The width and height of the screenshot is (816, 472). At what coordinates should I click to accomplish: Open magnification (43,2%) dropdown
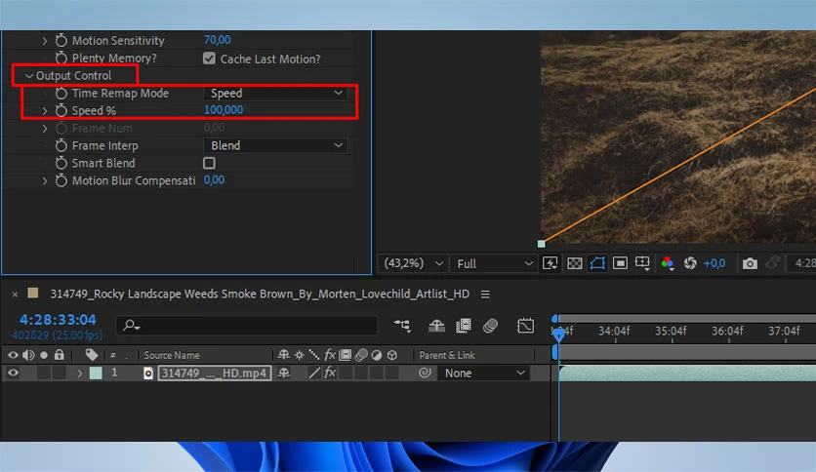tap(413, 263)
